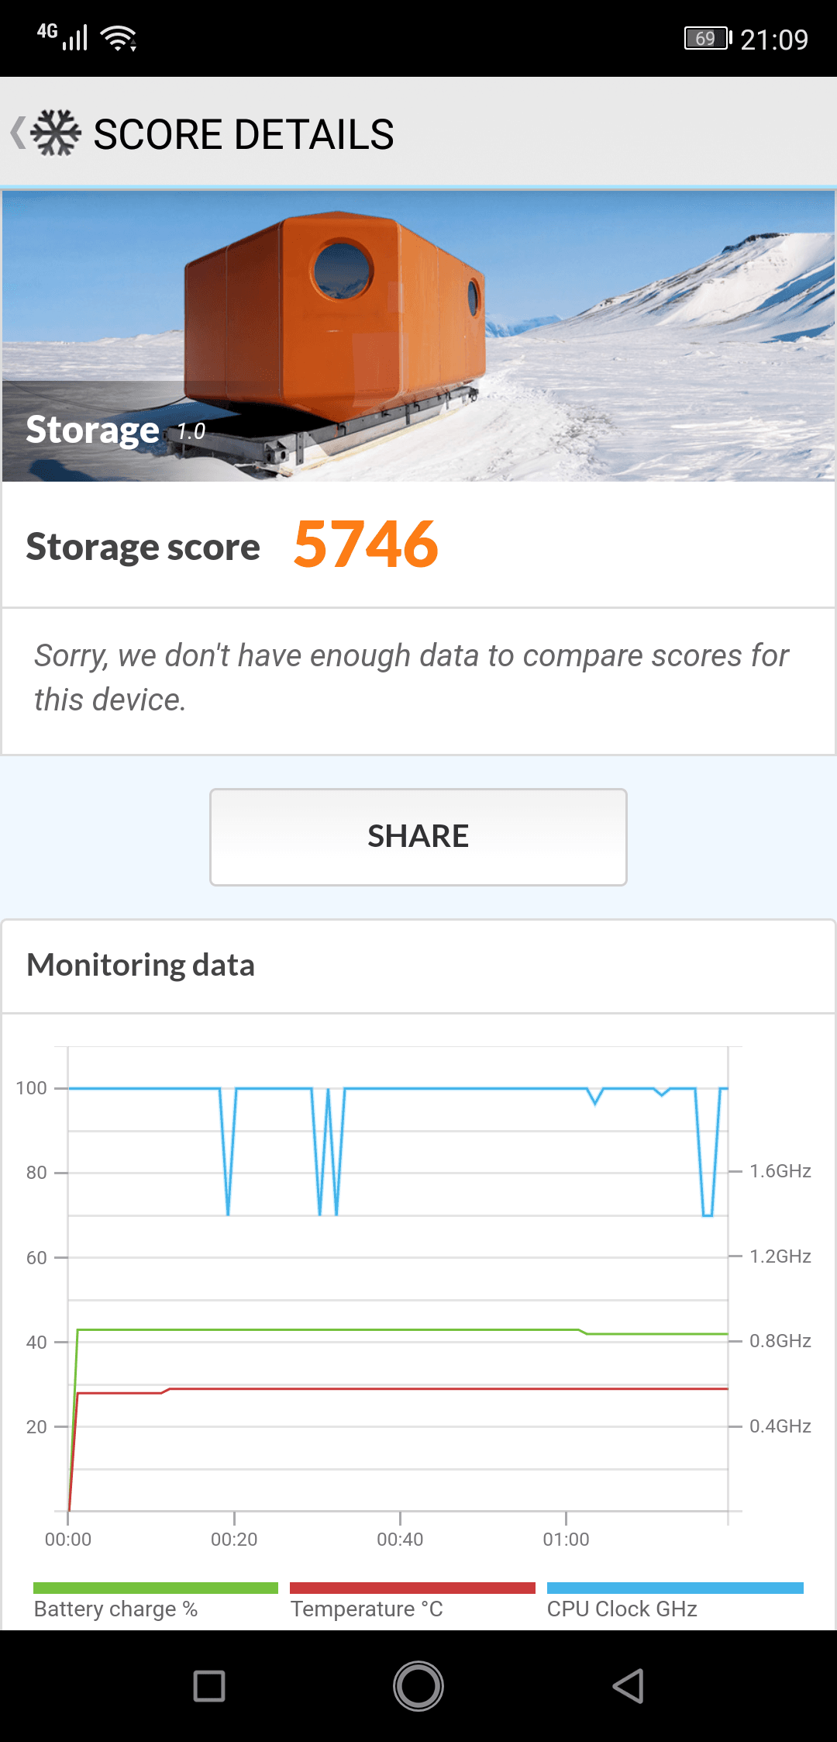
Task: Tap the blue CPU Clock GHz legend swatch
Action: coord(674,1588)
